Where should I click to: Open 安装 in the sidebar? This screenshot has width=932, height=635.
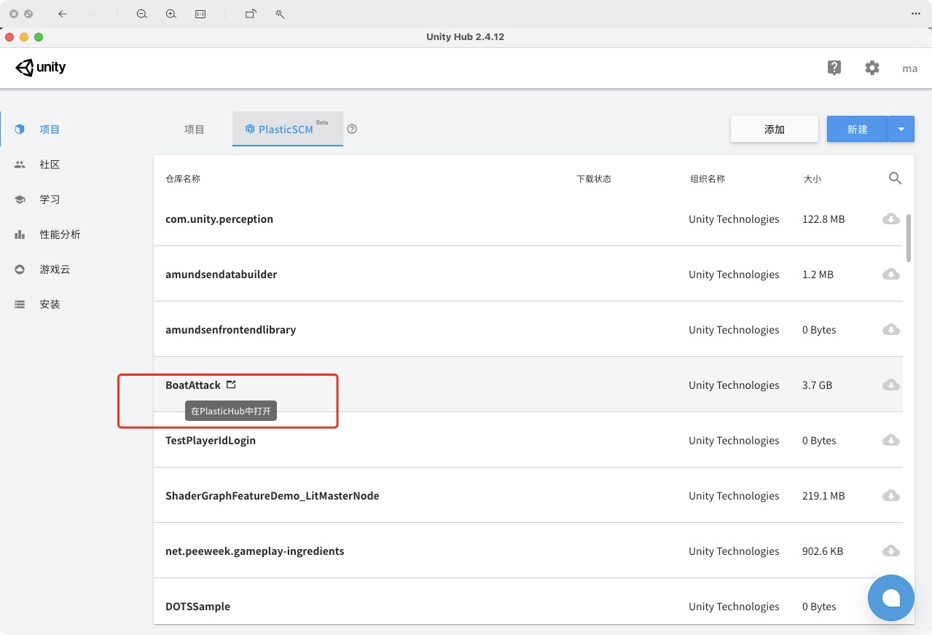click(50, 304)
